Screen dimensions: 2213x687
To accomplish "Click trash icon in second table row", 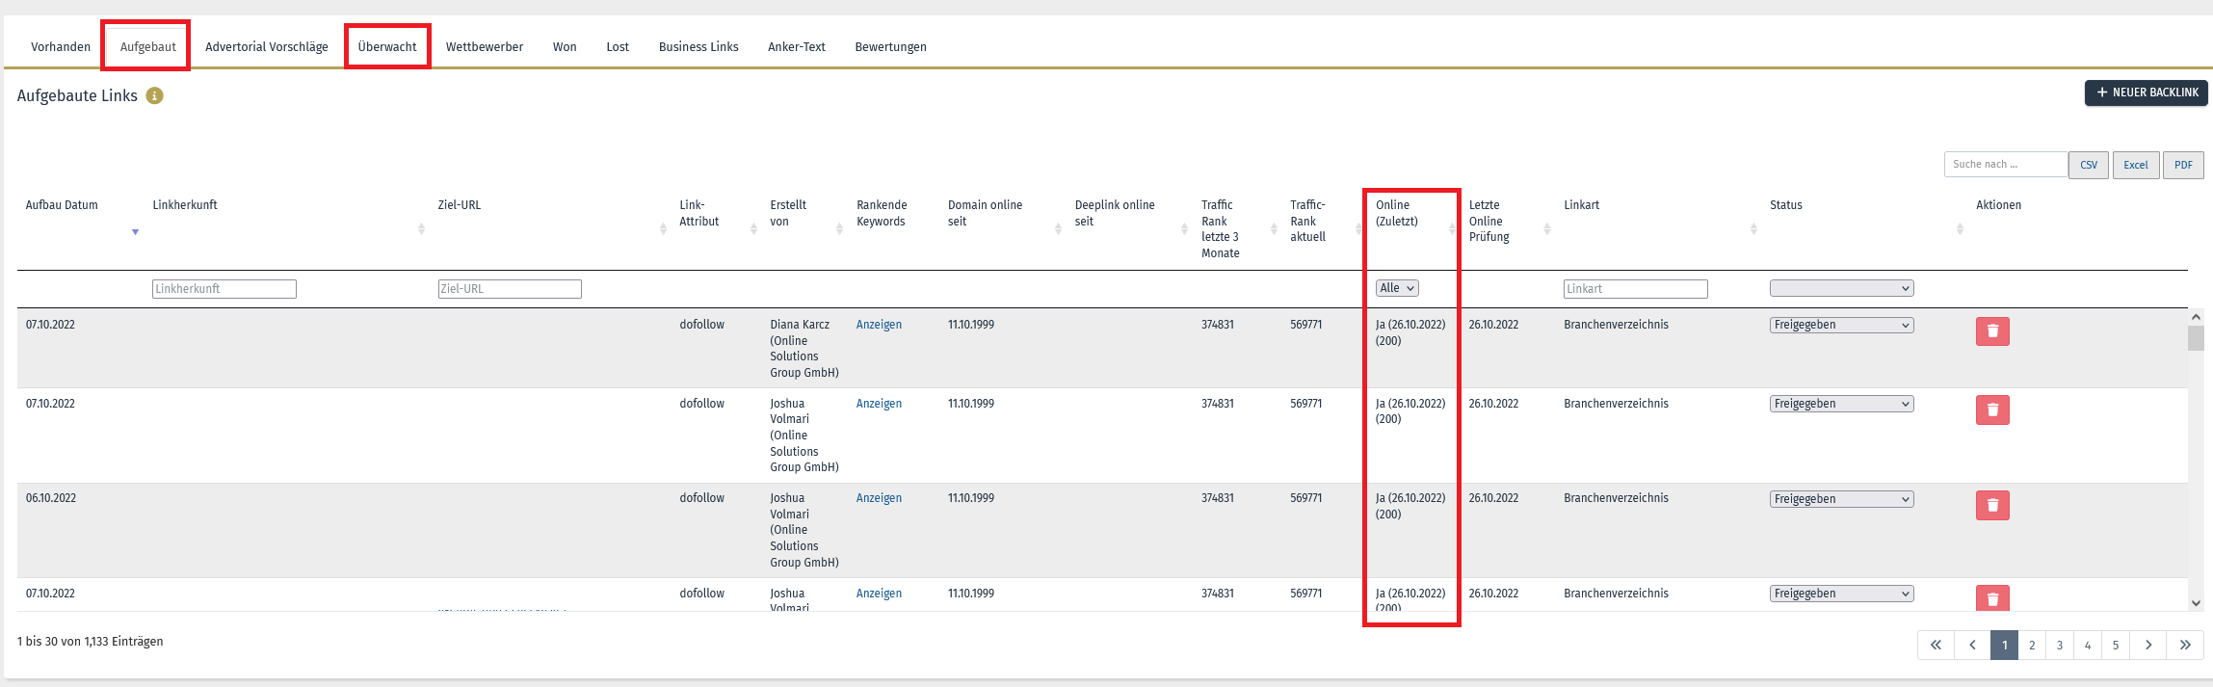I will tap(1992, 410).
